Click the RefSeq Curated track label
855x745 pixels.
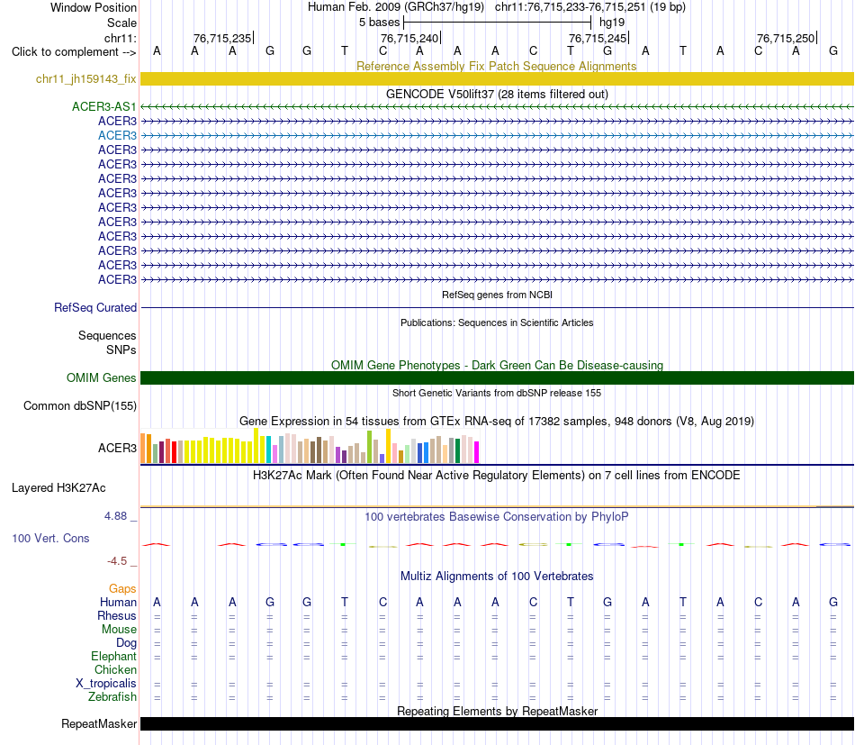[94, 307]
